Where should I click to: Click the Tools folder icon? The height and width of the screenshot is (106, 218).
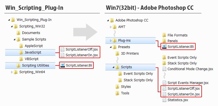(117, 93)
